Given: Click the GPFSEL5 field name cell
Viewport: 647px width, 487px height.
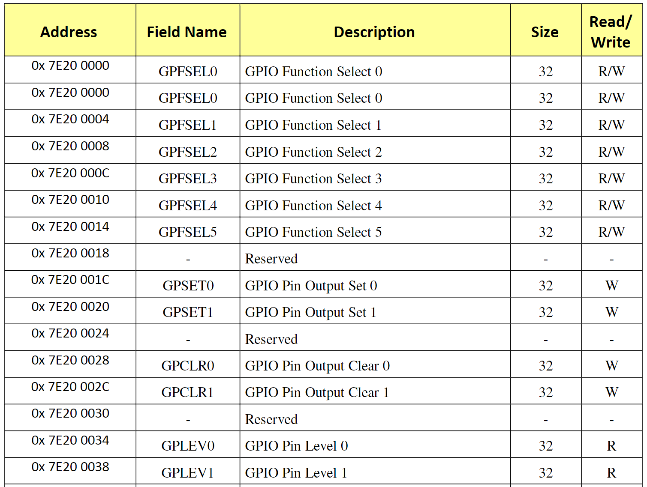Looking at the screenshot, I should 187,232.
